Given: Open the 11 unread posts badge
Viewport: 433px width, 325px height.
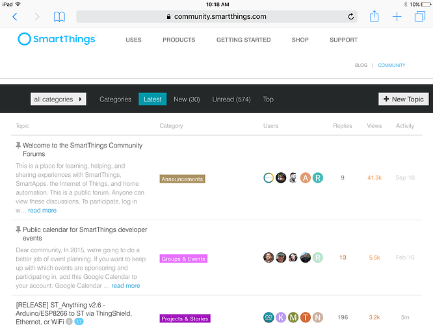Looking at the screenshot, I should (79, 322).
